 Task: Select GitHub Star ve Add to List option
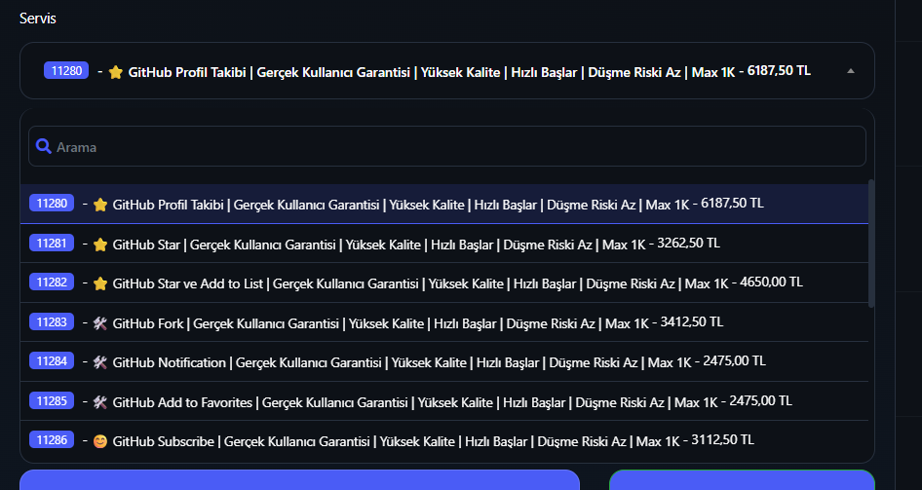click(444, 283)
